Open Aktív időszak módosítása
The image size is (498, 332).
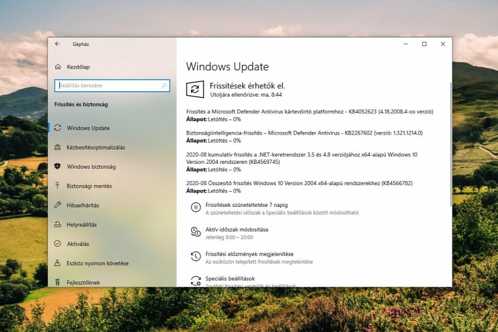coord(237,229)
